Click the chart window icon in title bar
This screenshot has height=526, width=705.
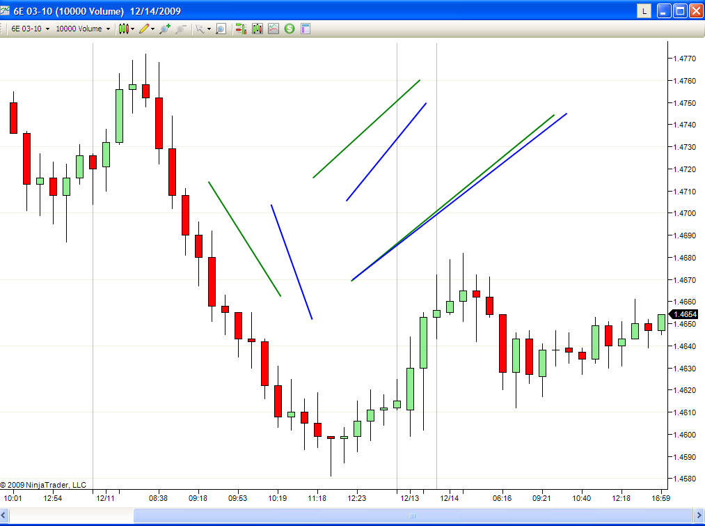[4, 10]
